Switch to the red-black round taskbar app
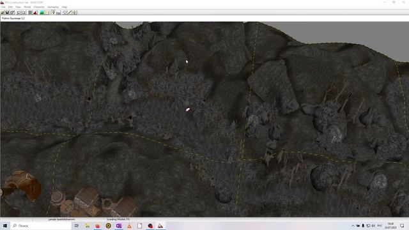409x230 pixels. point(150,226)
